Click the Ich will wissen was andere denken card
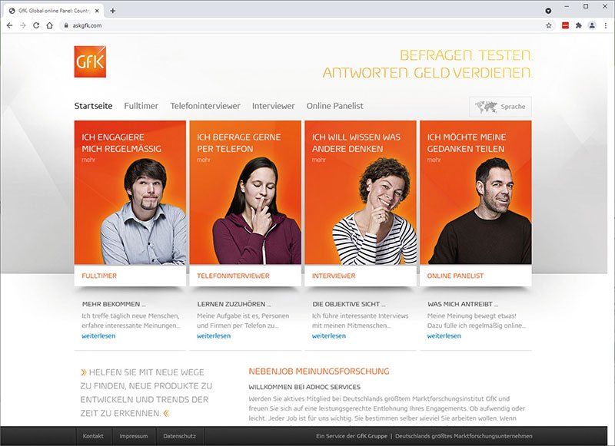Screen dimensions: 615x446 (361, 192)
